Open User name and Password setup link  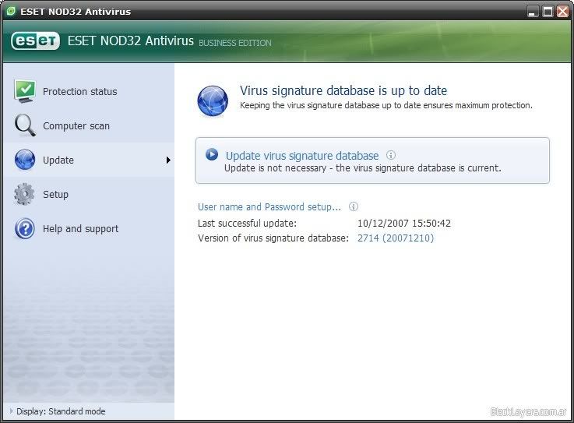(269, 207)
